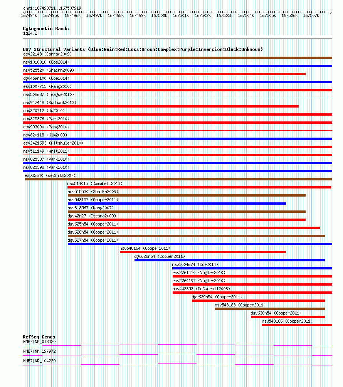Open the nsv947448 (Sudmant2013) variant label
Image resolution: width=343 pixels, height=387 pixels.
coord(50,103)
